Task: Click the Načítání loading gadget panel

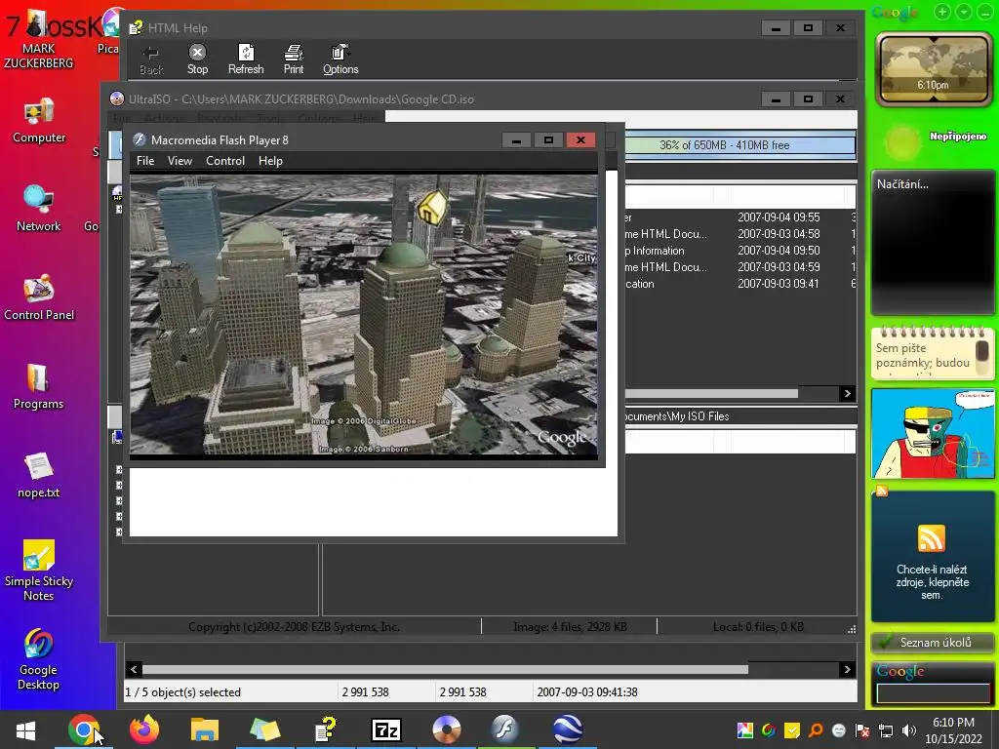Action: 932,243
